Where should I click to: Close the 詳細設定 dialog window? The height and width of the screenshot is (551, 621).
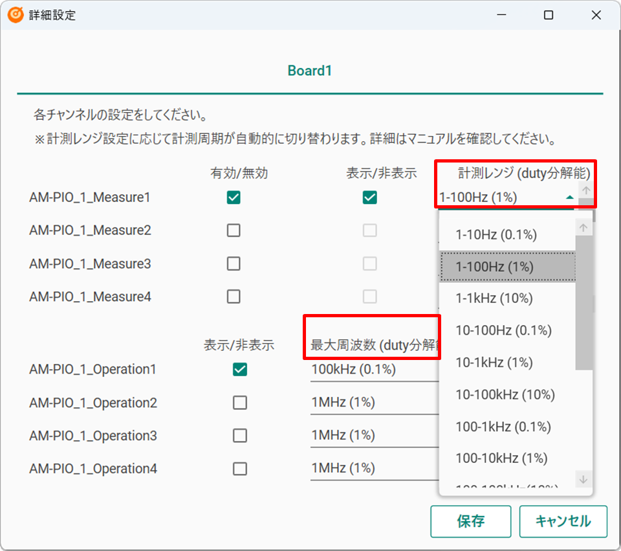(596, 15)
